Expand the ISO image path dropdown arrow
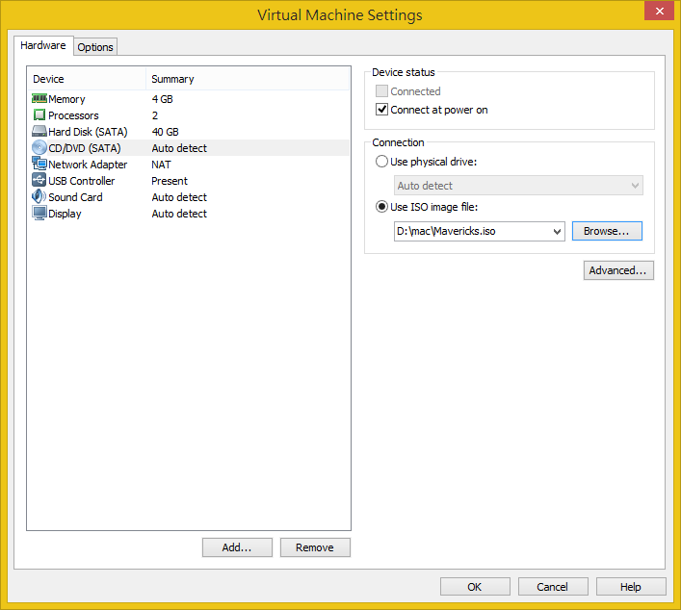 pyautogui.click(x=557, y=231)
